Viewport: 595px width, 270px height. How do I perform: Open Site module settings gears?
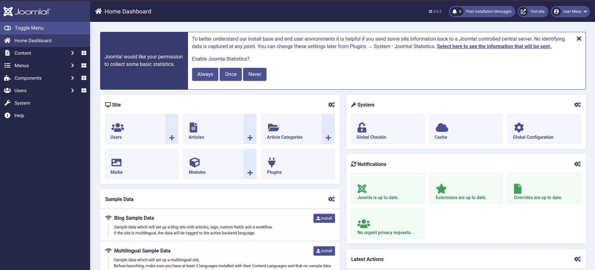(x=331, y=105)
